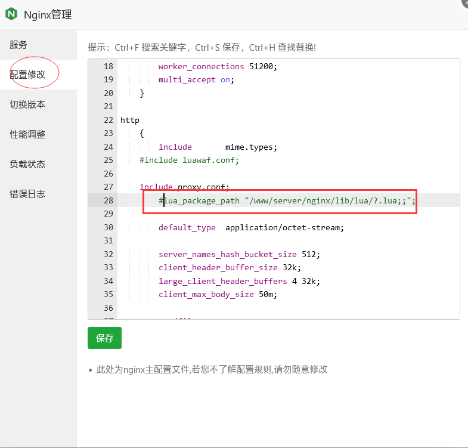Click the closing brace on line 20

click(x=142, y=93)
